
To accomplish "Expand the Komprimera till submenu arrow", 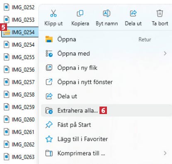I will coord(165,153).
